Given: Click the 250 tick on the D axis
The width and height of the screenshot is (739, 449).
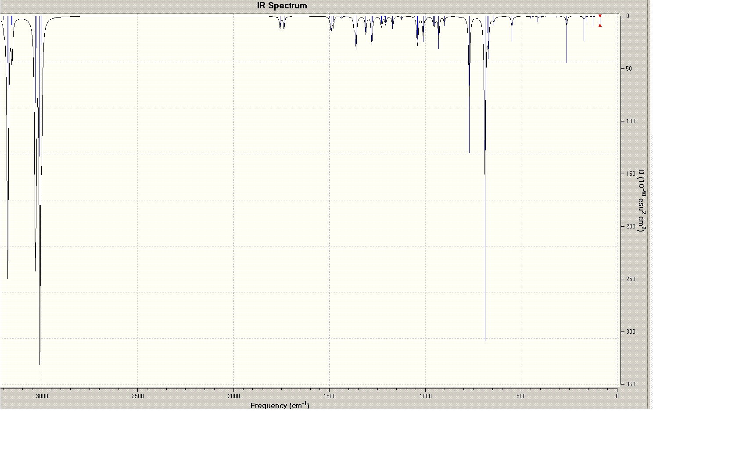Looking at the screenshot, I should click(x=631, y=279).
